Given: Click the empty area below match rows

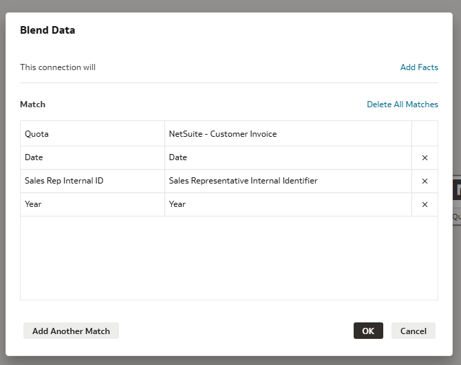Looking at the screenshot, I should click(228, 258).
